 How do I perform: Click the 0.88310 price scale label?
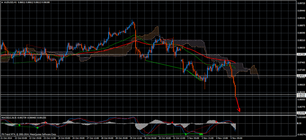tap(301, 40)
